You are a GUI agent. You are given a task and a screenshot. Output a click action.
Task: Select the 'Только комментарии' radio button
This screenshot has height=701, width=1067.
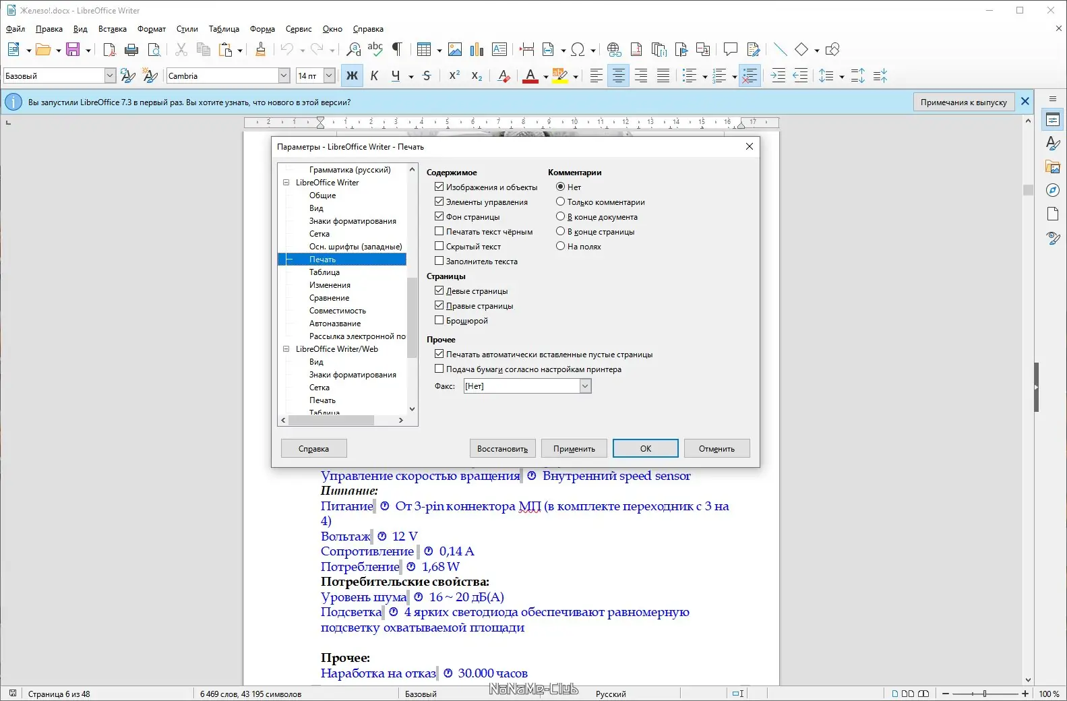tap(560, 202)
